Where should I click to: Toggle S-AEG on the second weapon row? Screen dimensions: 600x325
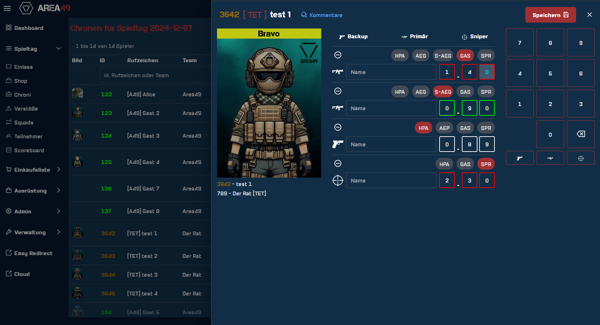(443, 92)
